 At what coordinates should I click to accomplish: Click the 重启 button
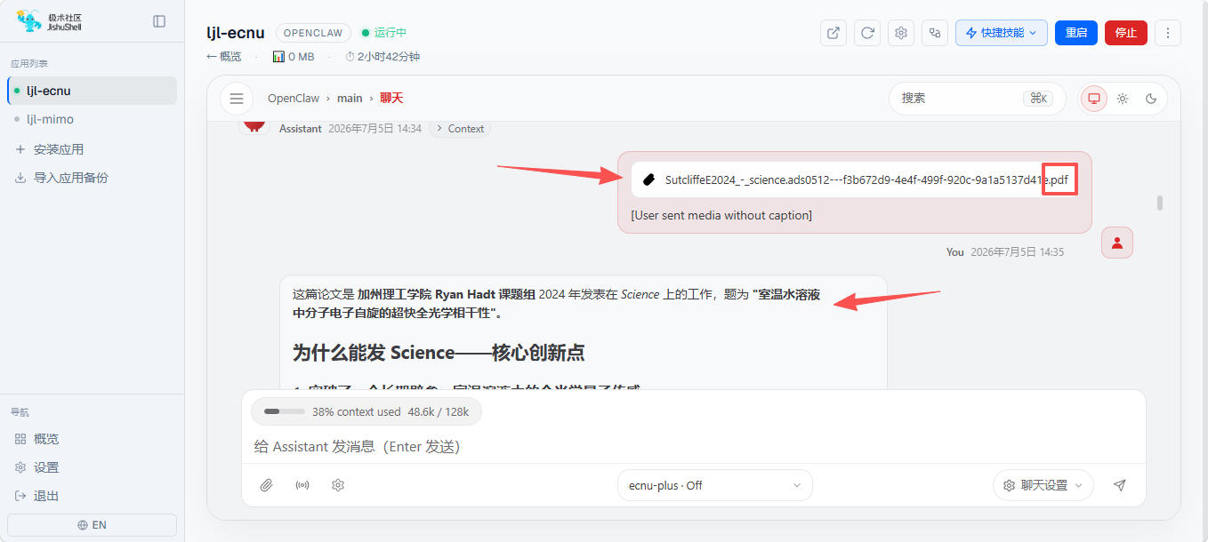click(x=1076, y=33)
